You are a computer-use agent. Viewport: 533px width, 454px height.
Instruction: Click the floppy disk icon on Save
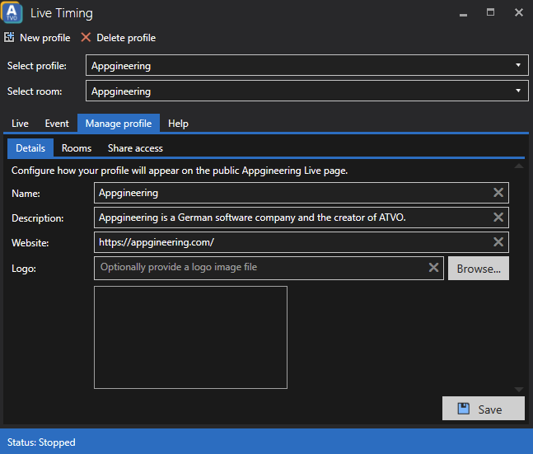click(x=463, y=409)
